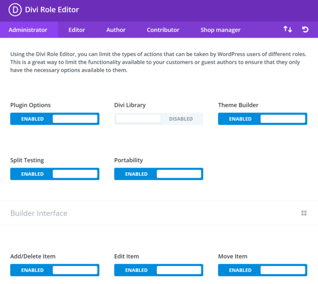Disable the Edit Item toggle

(x=159, y=270)
